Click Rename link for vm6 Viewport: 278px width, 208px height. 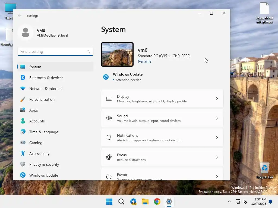pyautogui.click(x=145, y=61)
